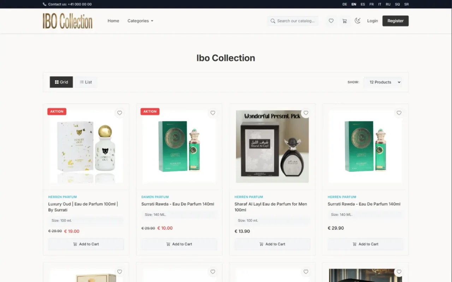Screen dimensions: 452x282
Task: Click heart on Herren Parfum Surrati Rawda card
Action: [399, 113]
